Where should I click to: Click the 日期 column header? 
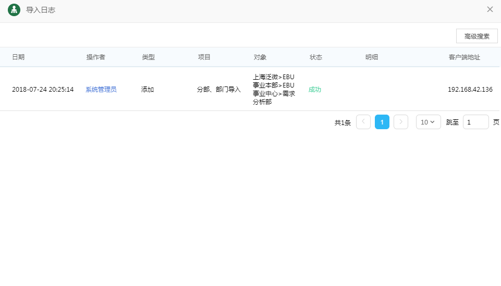[18, 57]
